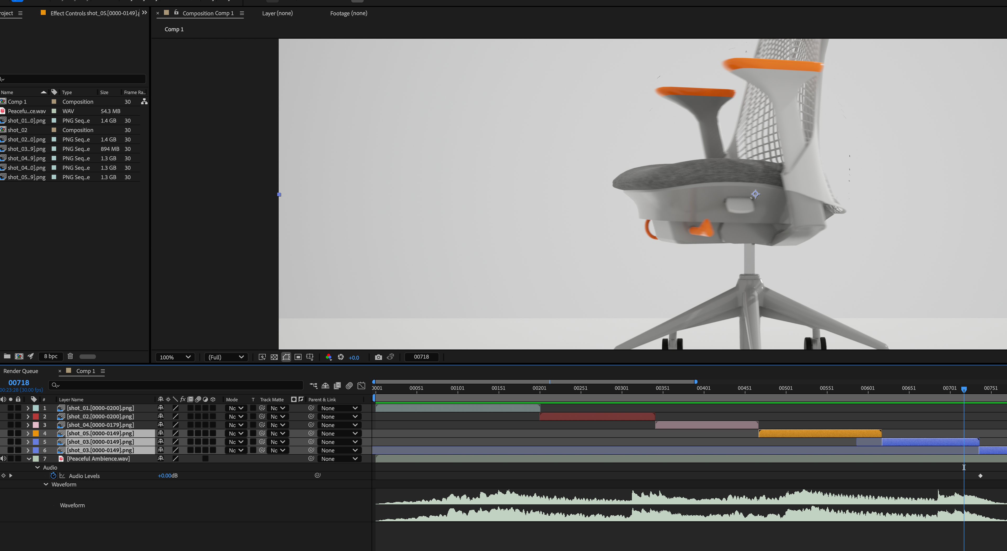Toggle Mask and Shape Path visibility
The width and height of the screenshot is (1007, 551).
286,357
